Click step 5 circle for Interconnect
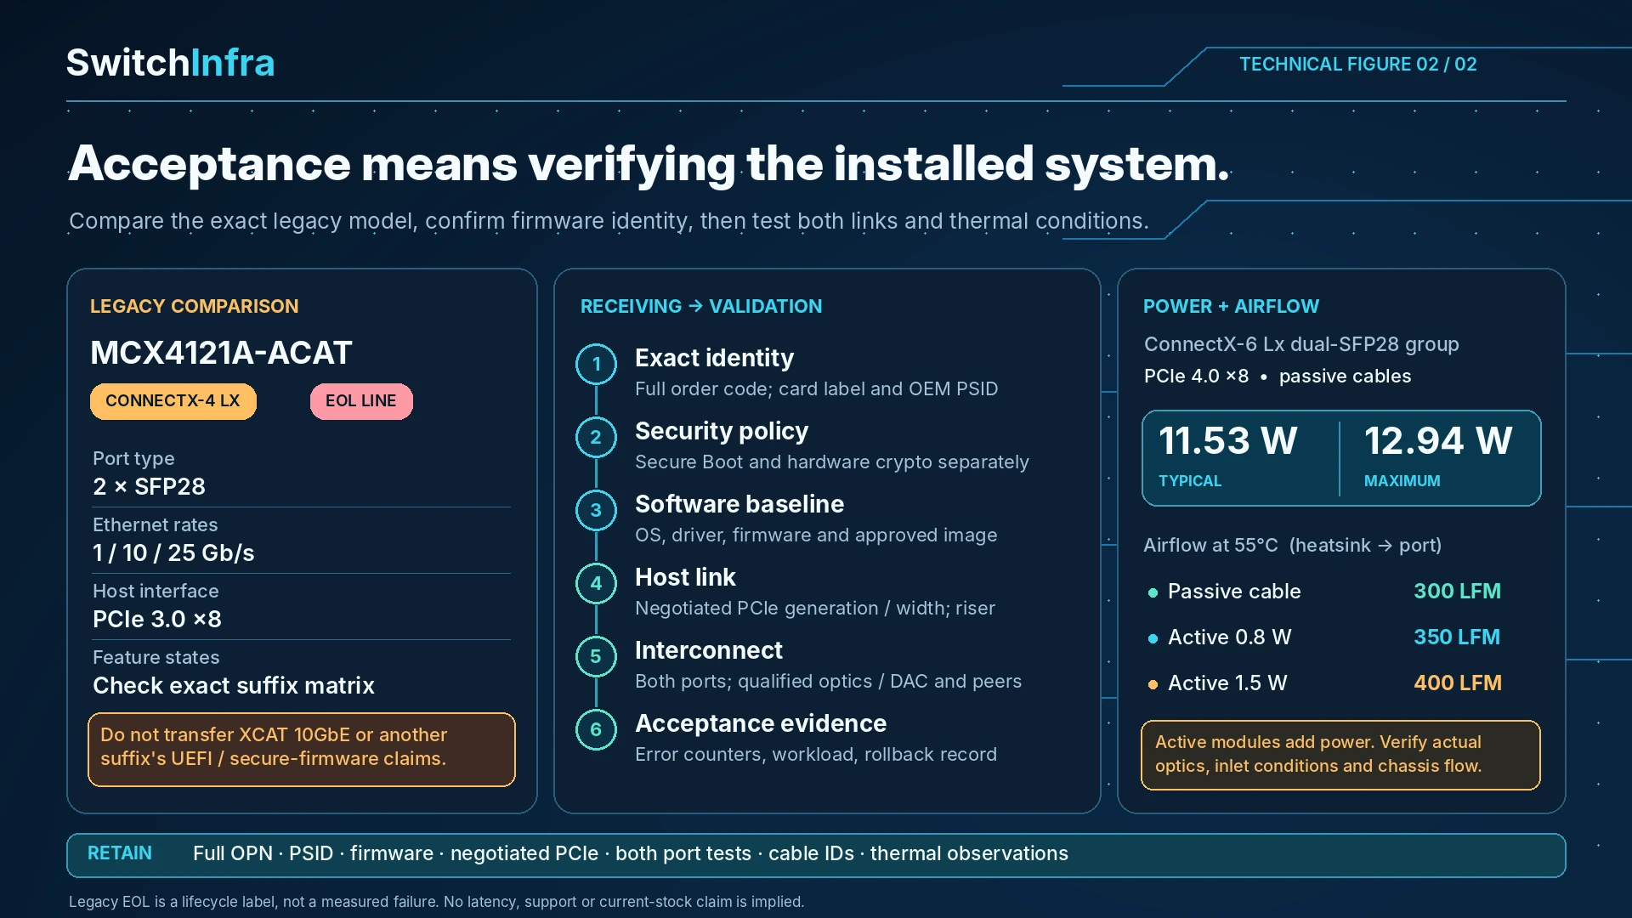This screenshot has height=918, width=1632. pos(596,657)
